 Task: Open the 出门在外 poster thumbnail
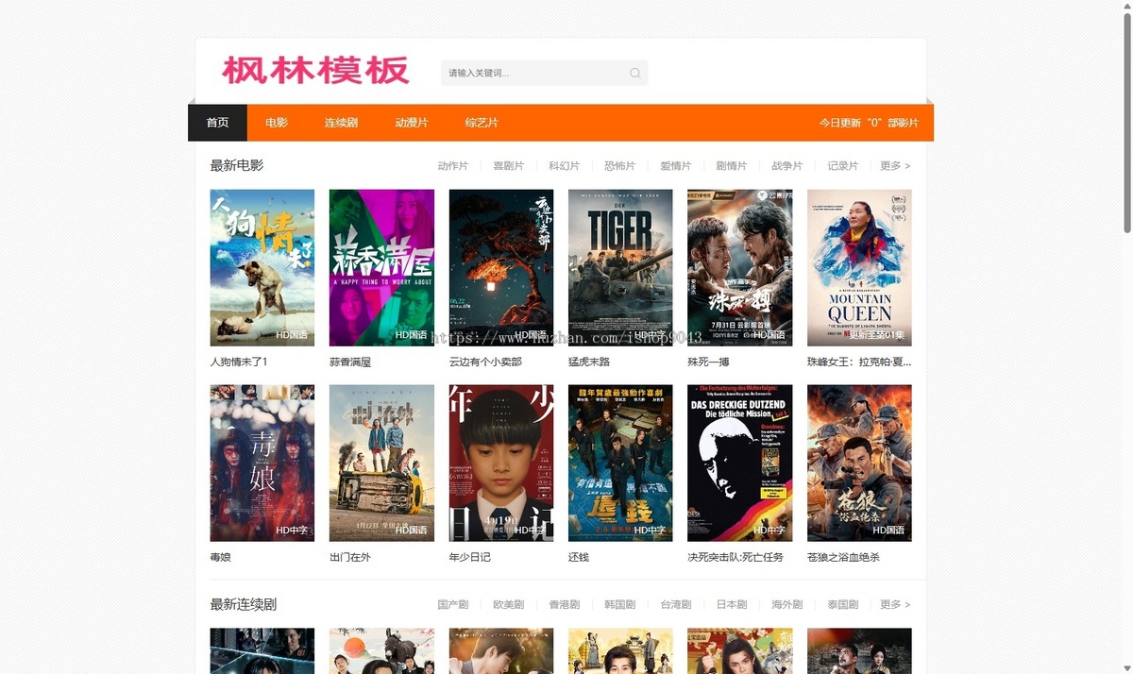[381, 463]
